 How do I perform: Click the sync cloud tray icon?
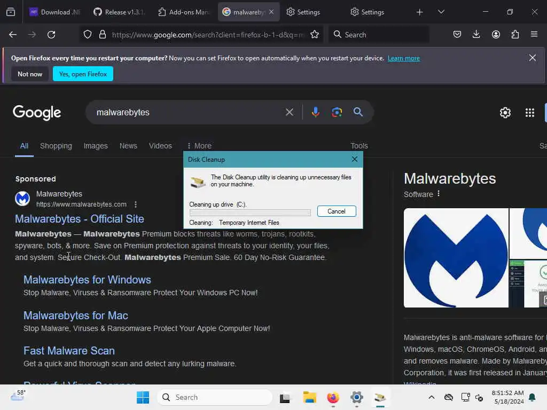(449, 397)
